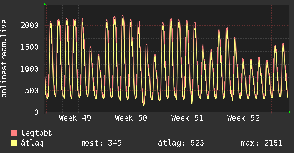Click the Week 52 axis label
The image size is (294, 153).
[x=243, y=118]
